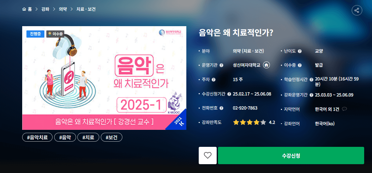Select the #음악치료 hashtag
Screen dimensions: 372x173
(x=37, y=137)
